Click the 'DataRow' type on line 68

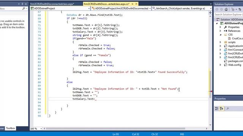click(x=72, y=15)
